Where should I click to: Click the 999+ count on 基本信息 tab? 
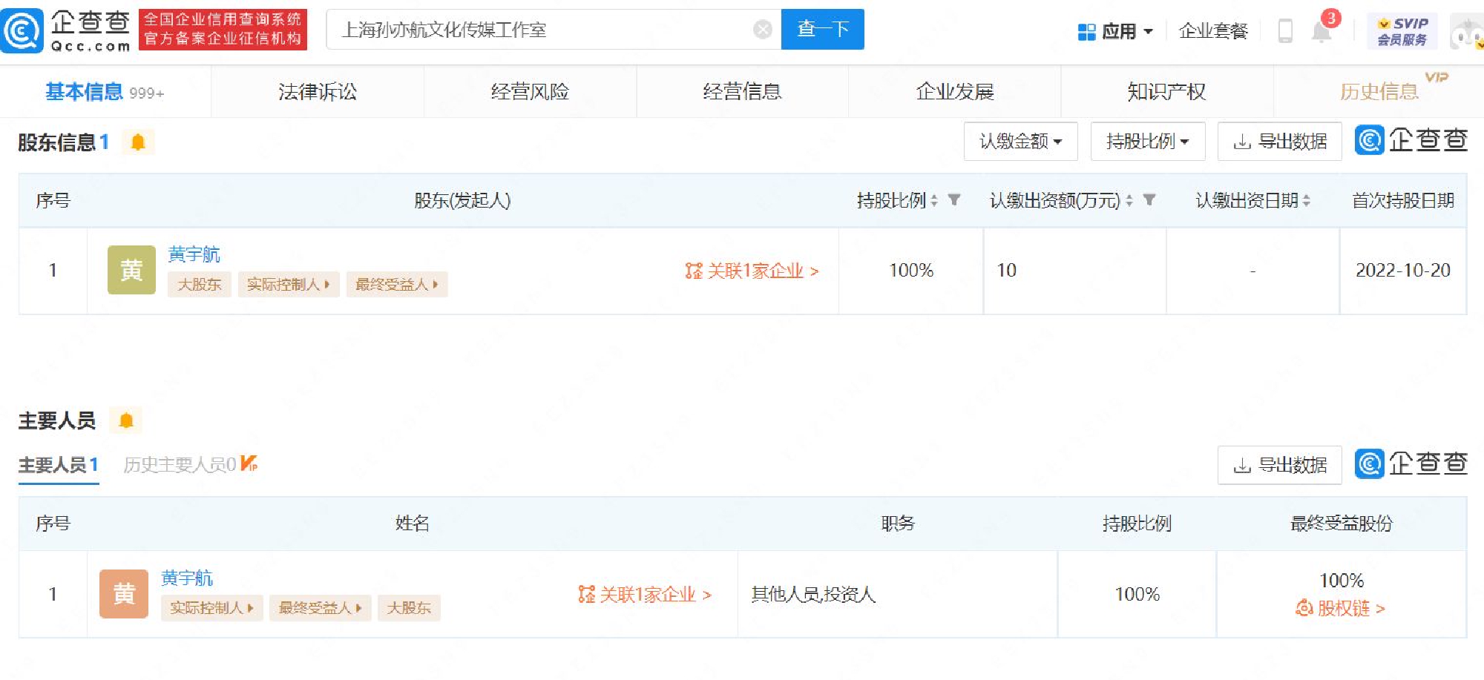(x=147, y=93)
